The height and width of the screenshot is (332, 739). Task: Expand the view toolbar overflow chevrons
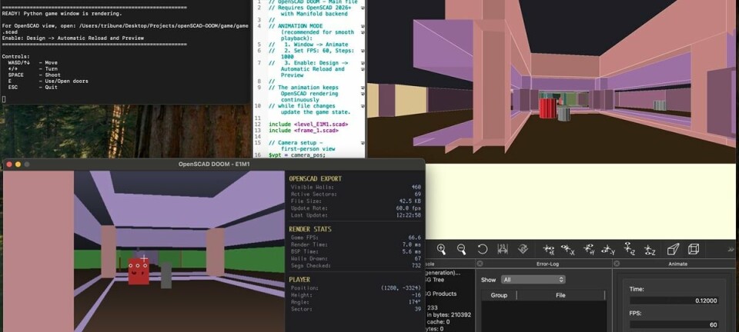coord(731,249)
